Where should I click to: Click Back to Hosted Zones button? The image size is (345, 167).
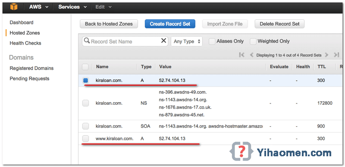(109, 24)
